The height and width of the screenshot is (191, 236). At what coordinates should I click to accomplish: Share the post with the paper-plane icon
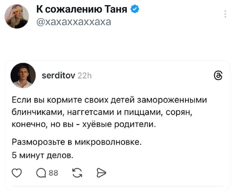click(101, 173)
